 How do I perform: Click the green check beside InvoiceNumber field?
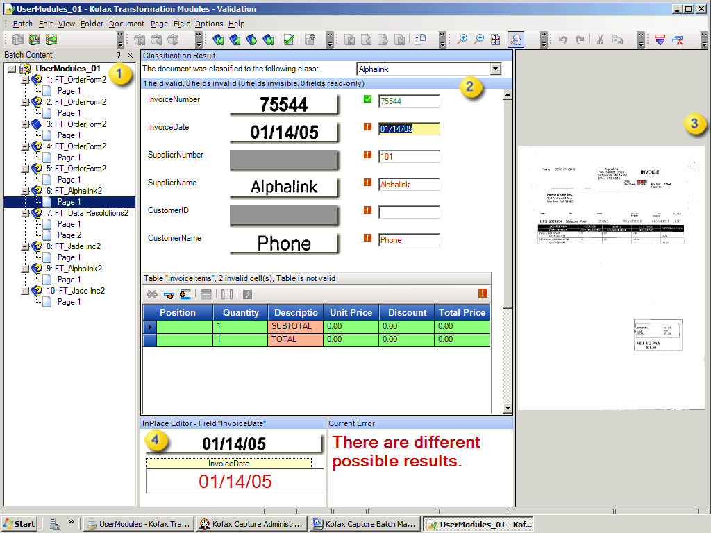(x=367, y=100)
